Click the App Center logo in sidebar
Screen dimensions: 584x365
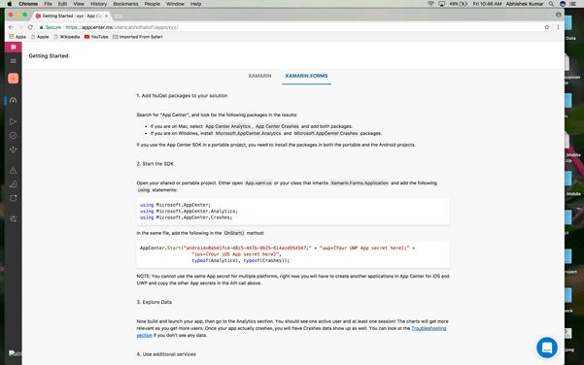(x=13, y=47)
